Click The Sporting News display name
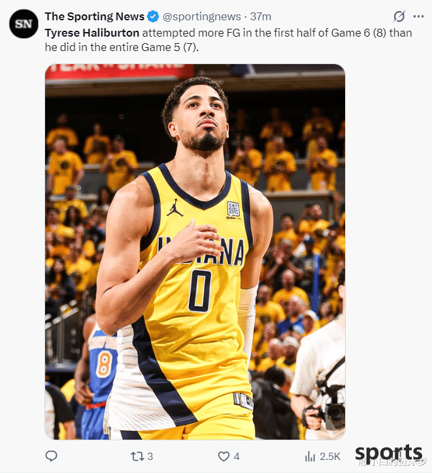Screen dimensions: 432x473 pyautogui.click(x=95, y=16)
